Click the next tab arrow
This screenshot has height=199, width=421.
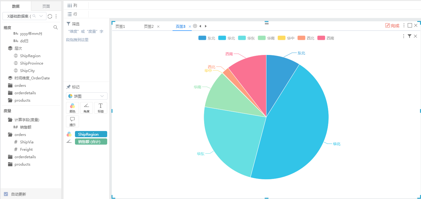[x=206, y=26]
